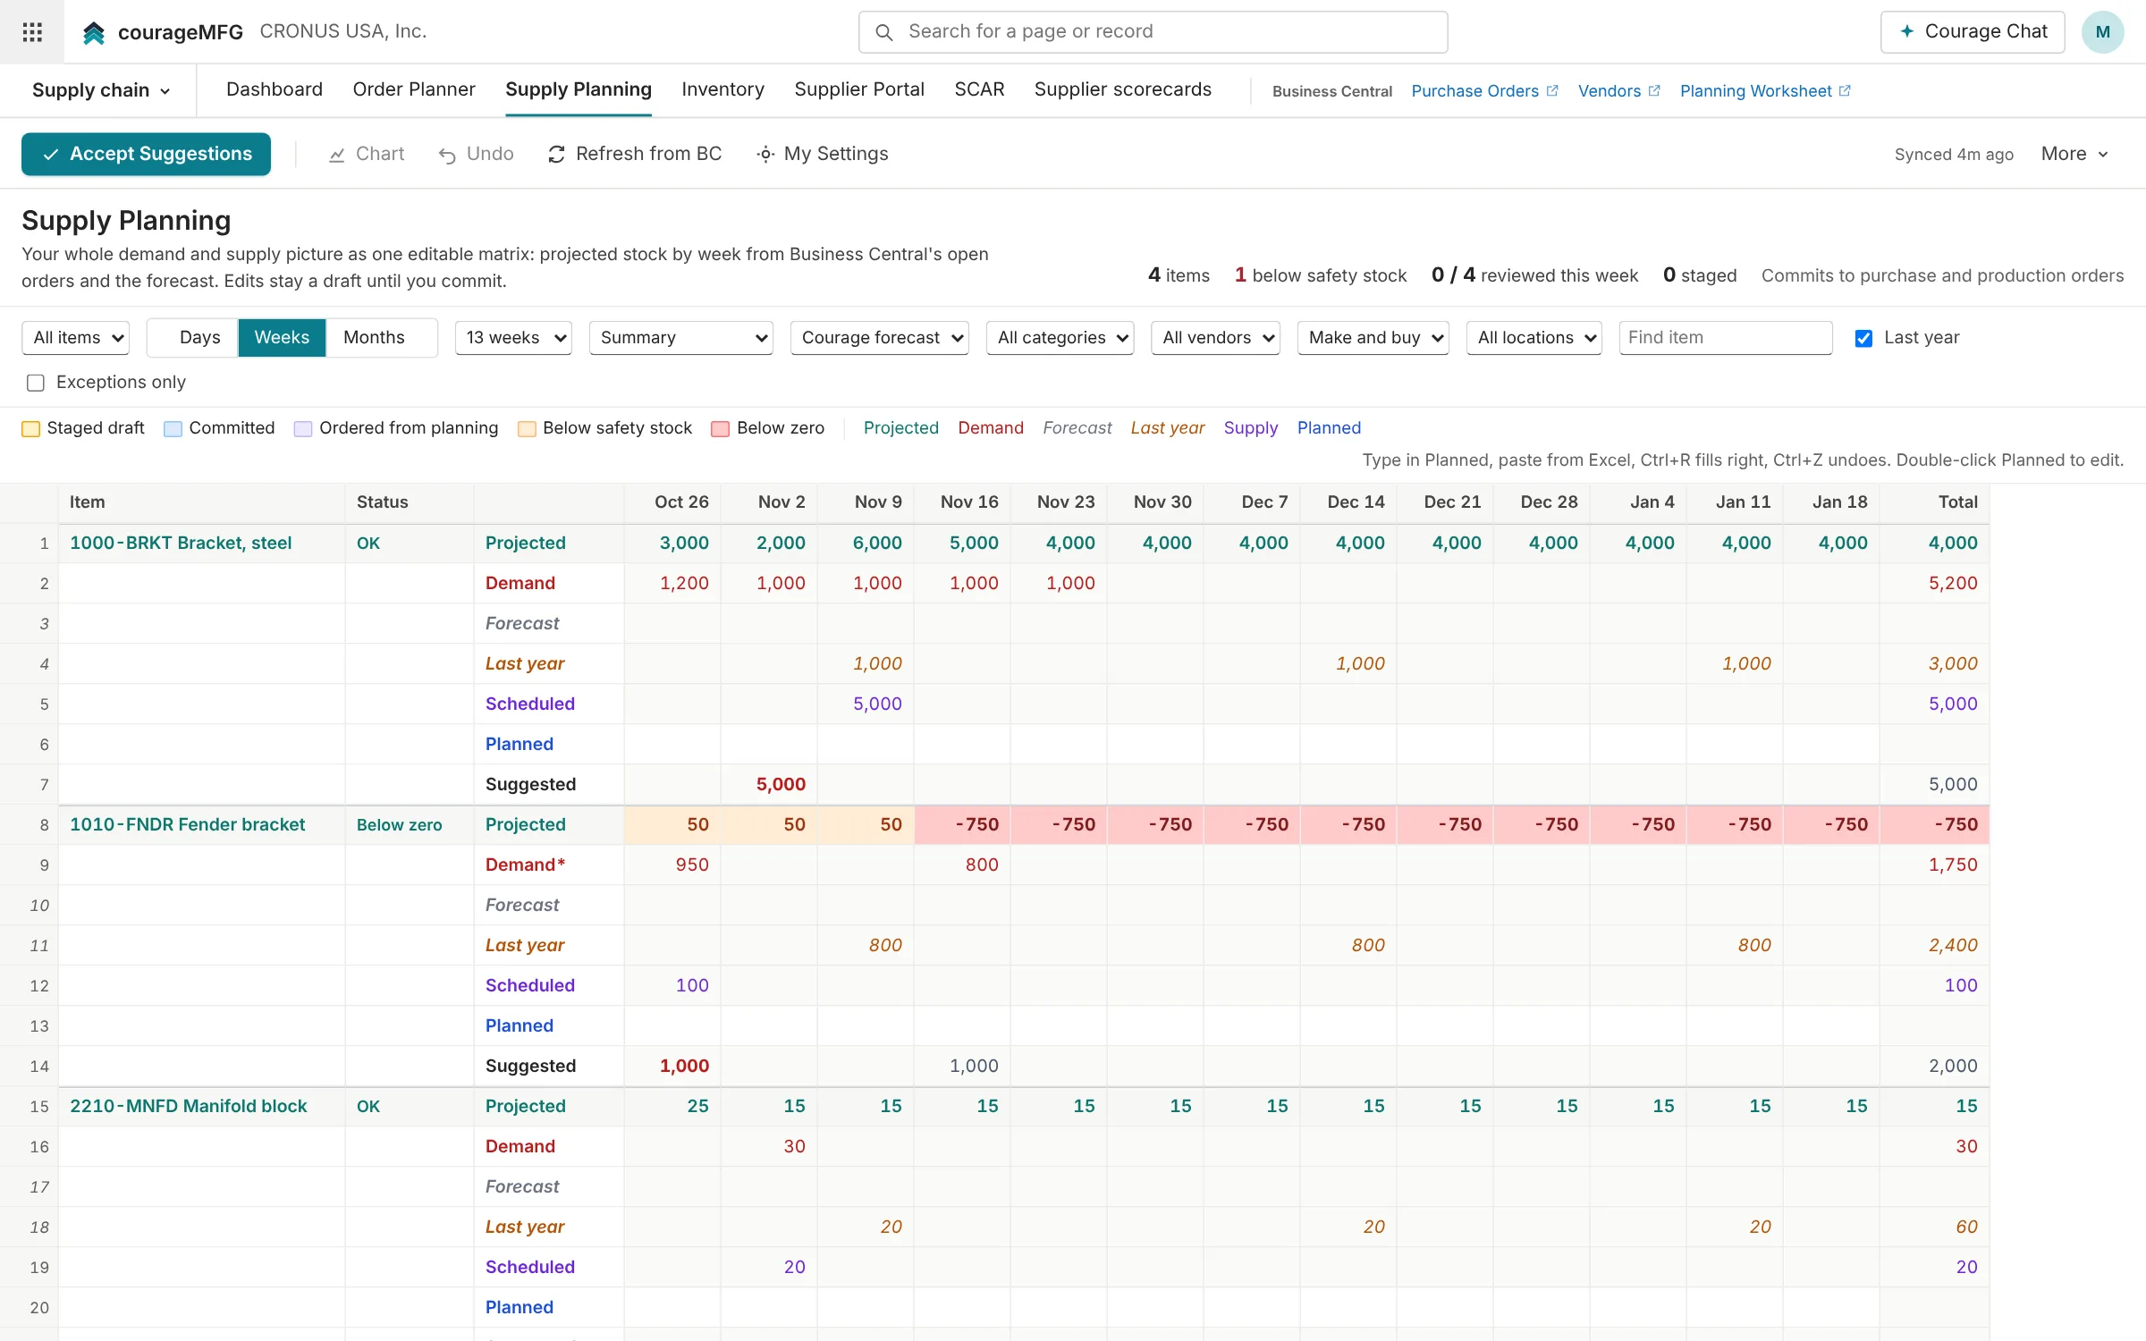Screen dimensions: 2146x1341
Task: Click Planning Worksheet external link icon
Action: tap(1845, 90)
